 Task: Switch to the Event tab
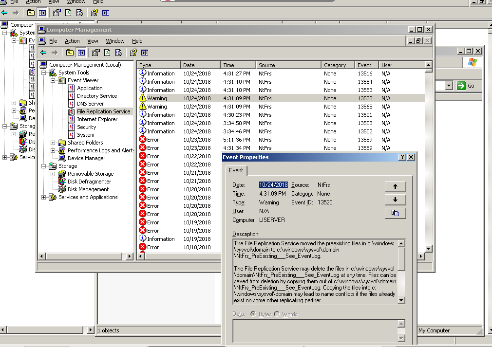[x=236, y=171]
